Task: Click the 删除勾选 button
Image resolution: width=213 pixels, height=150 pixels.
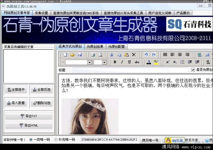Action: coord(42,103)
